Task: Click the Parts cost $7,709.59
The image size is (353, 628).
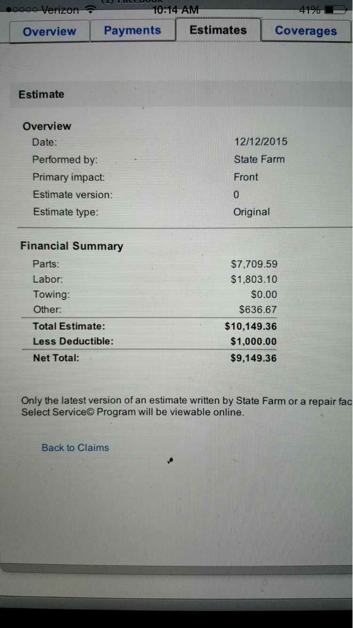Action: tap(254, 264)
